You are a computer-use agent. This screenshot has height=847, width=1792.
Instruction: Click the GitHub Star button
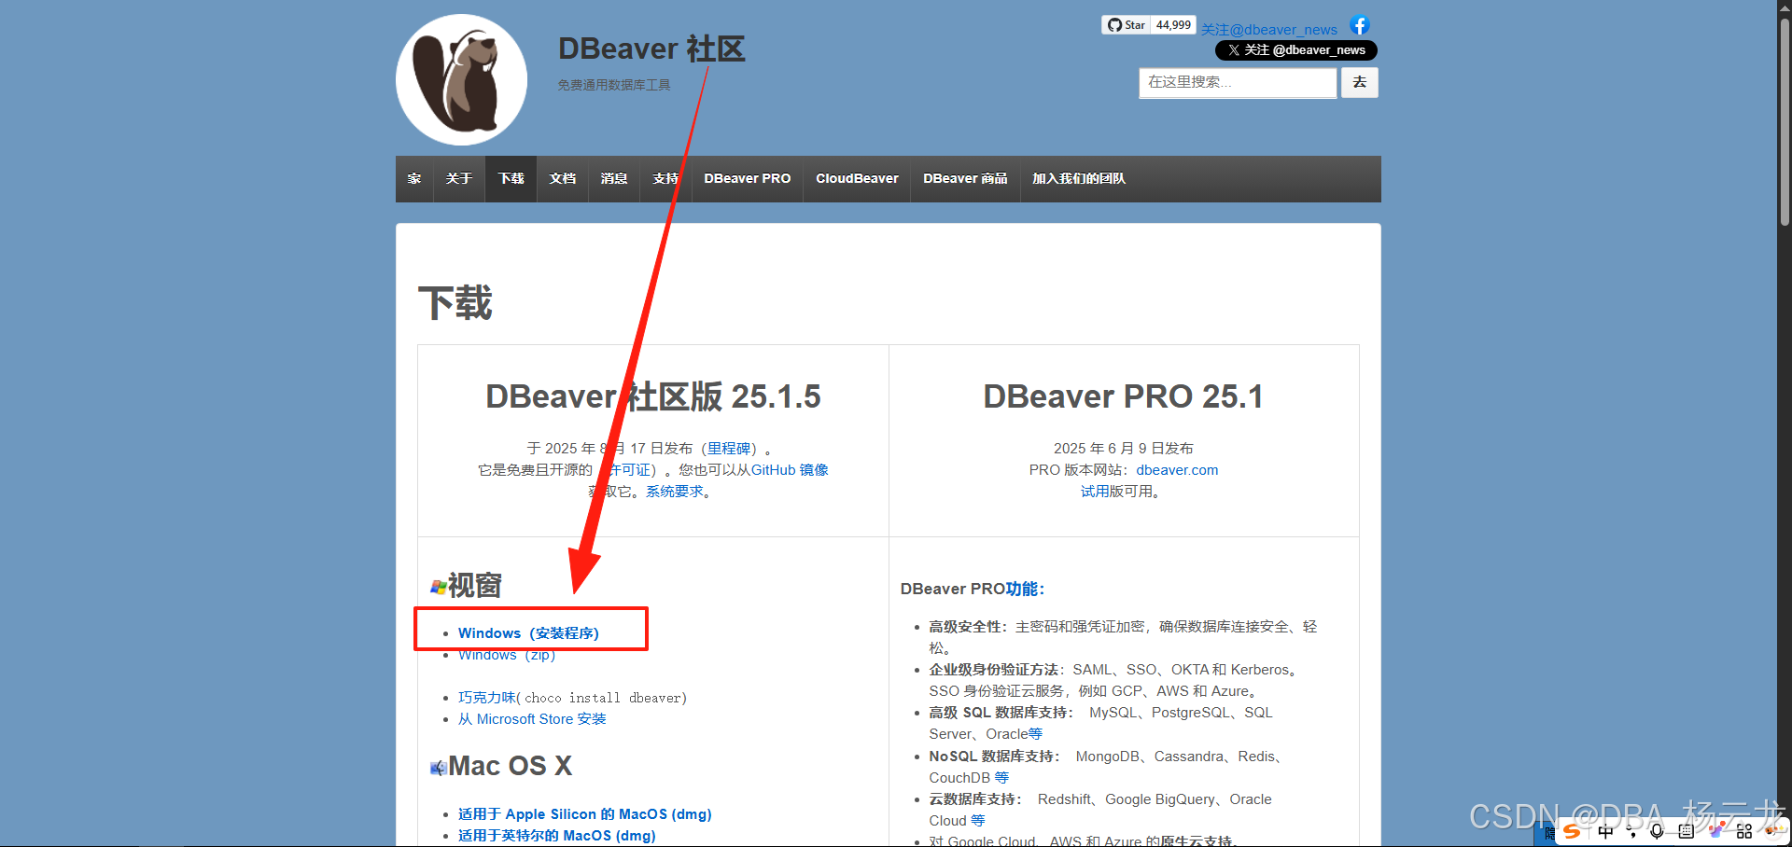click(x=1127, y=25)
